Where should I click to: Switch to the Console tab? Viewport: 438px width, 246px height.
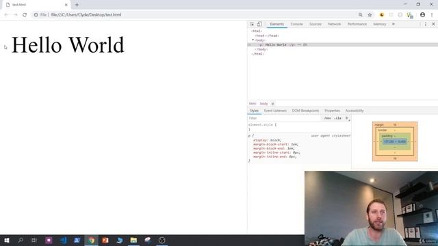click(296, 25)
